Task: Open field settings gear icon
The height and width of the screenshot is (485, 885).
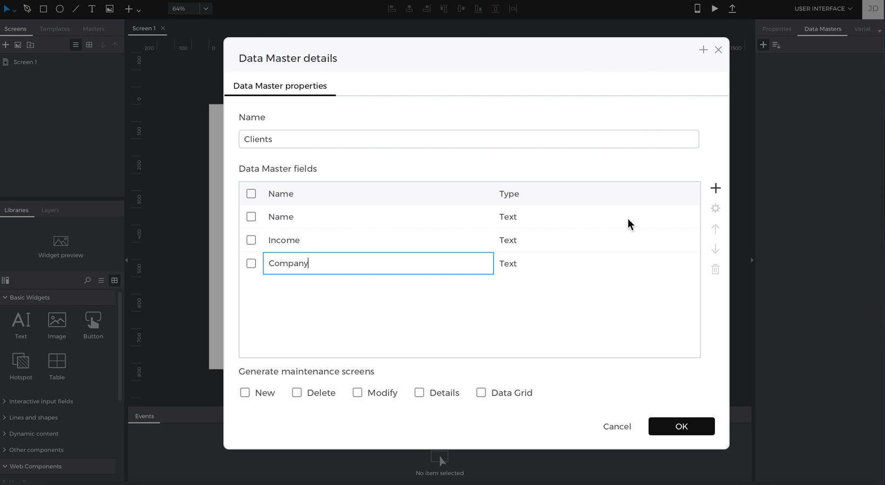Action: (716, 208)
